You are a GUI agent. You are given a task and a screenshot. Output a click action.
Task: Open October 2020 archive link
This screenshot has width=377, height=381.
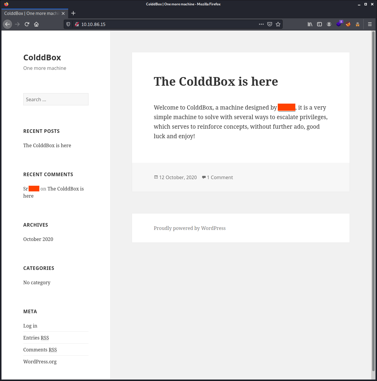[x=38, y=239]
